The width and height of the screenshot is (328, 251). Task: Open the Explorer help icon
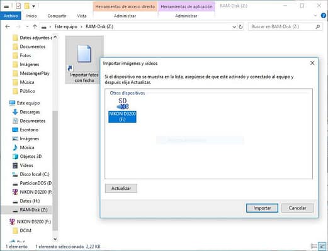(324, 16)
